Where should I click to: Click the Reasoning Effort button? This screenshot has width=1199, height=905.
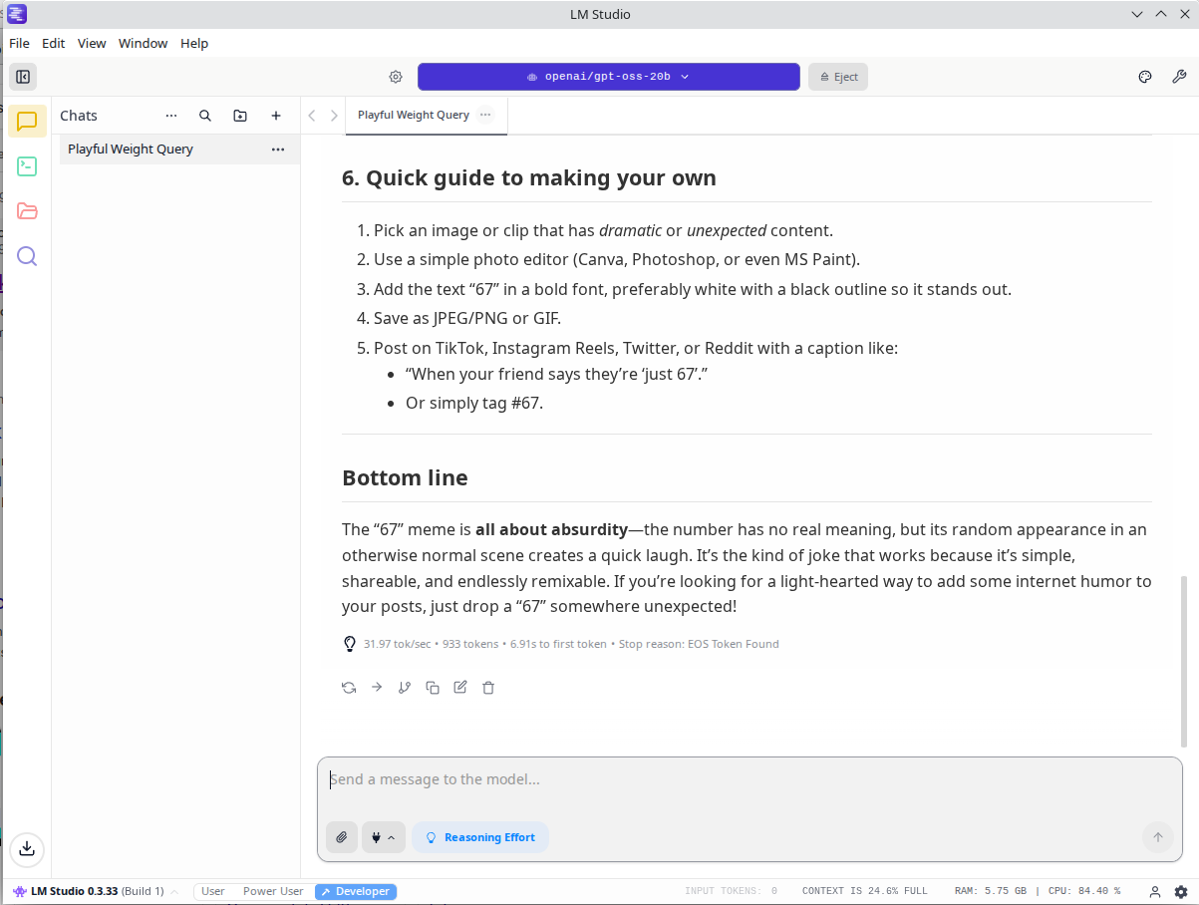[480, 837]
